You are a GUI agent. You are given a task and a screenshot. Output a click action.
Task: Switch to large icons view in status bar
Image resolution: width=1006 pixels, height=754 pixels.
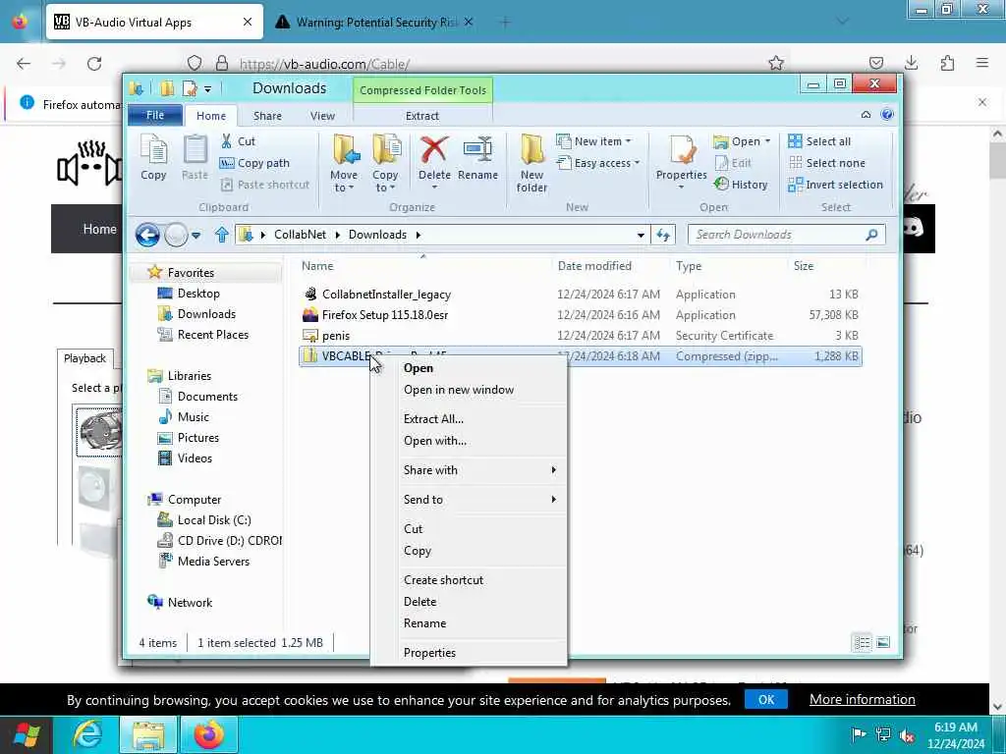tap(883, 642)
